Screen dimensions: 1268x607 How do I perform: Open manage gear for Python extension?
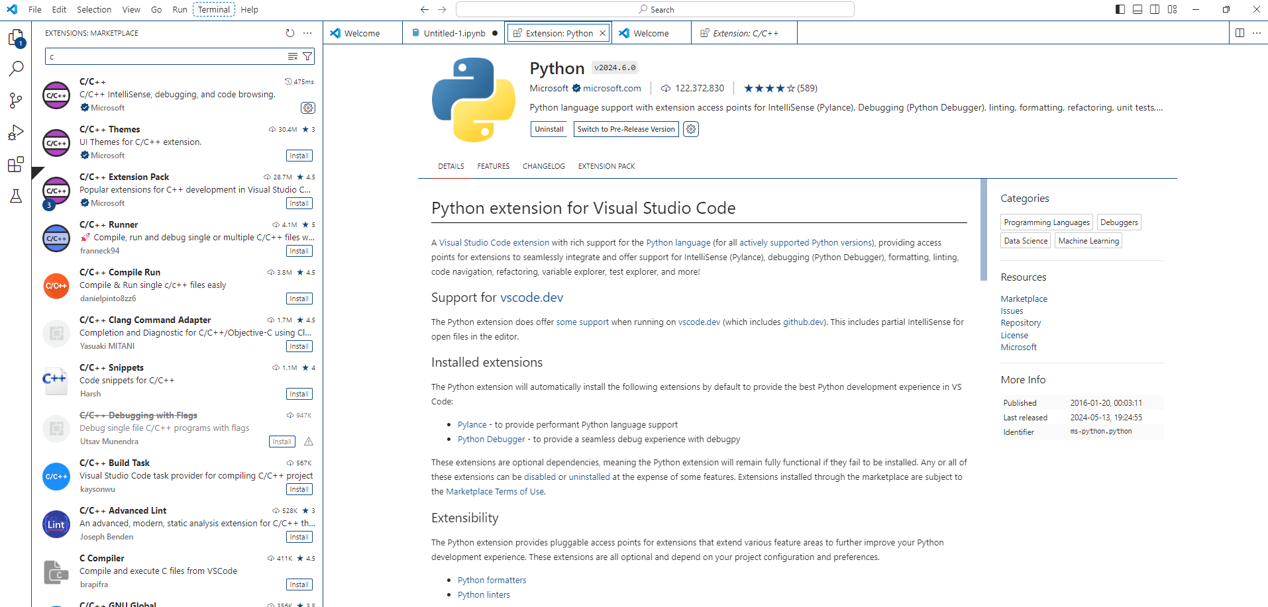click(x=691, y=129)
